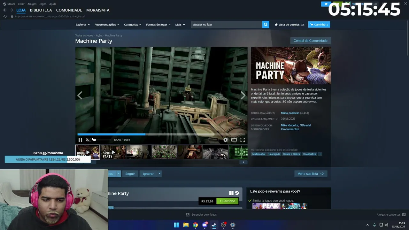Advance the thumbnail strip with right arrow

coord(243,162)
